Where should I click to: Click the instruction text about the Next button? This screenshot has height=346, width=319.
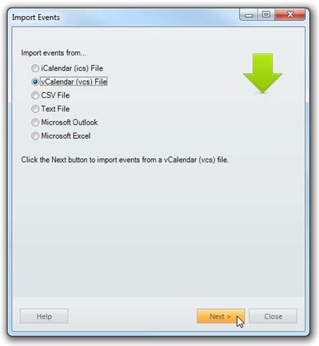coord(125,160)
